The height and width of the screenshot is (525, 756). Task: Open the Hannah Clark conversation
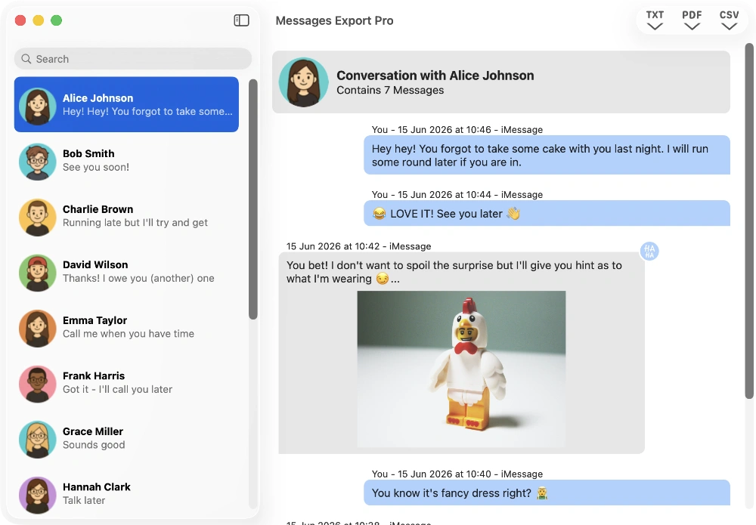(126, 494)
